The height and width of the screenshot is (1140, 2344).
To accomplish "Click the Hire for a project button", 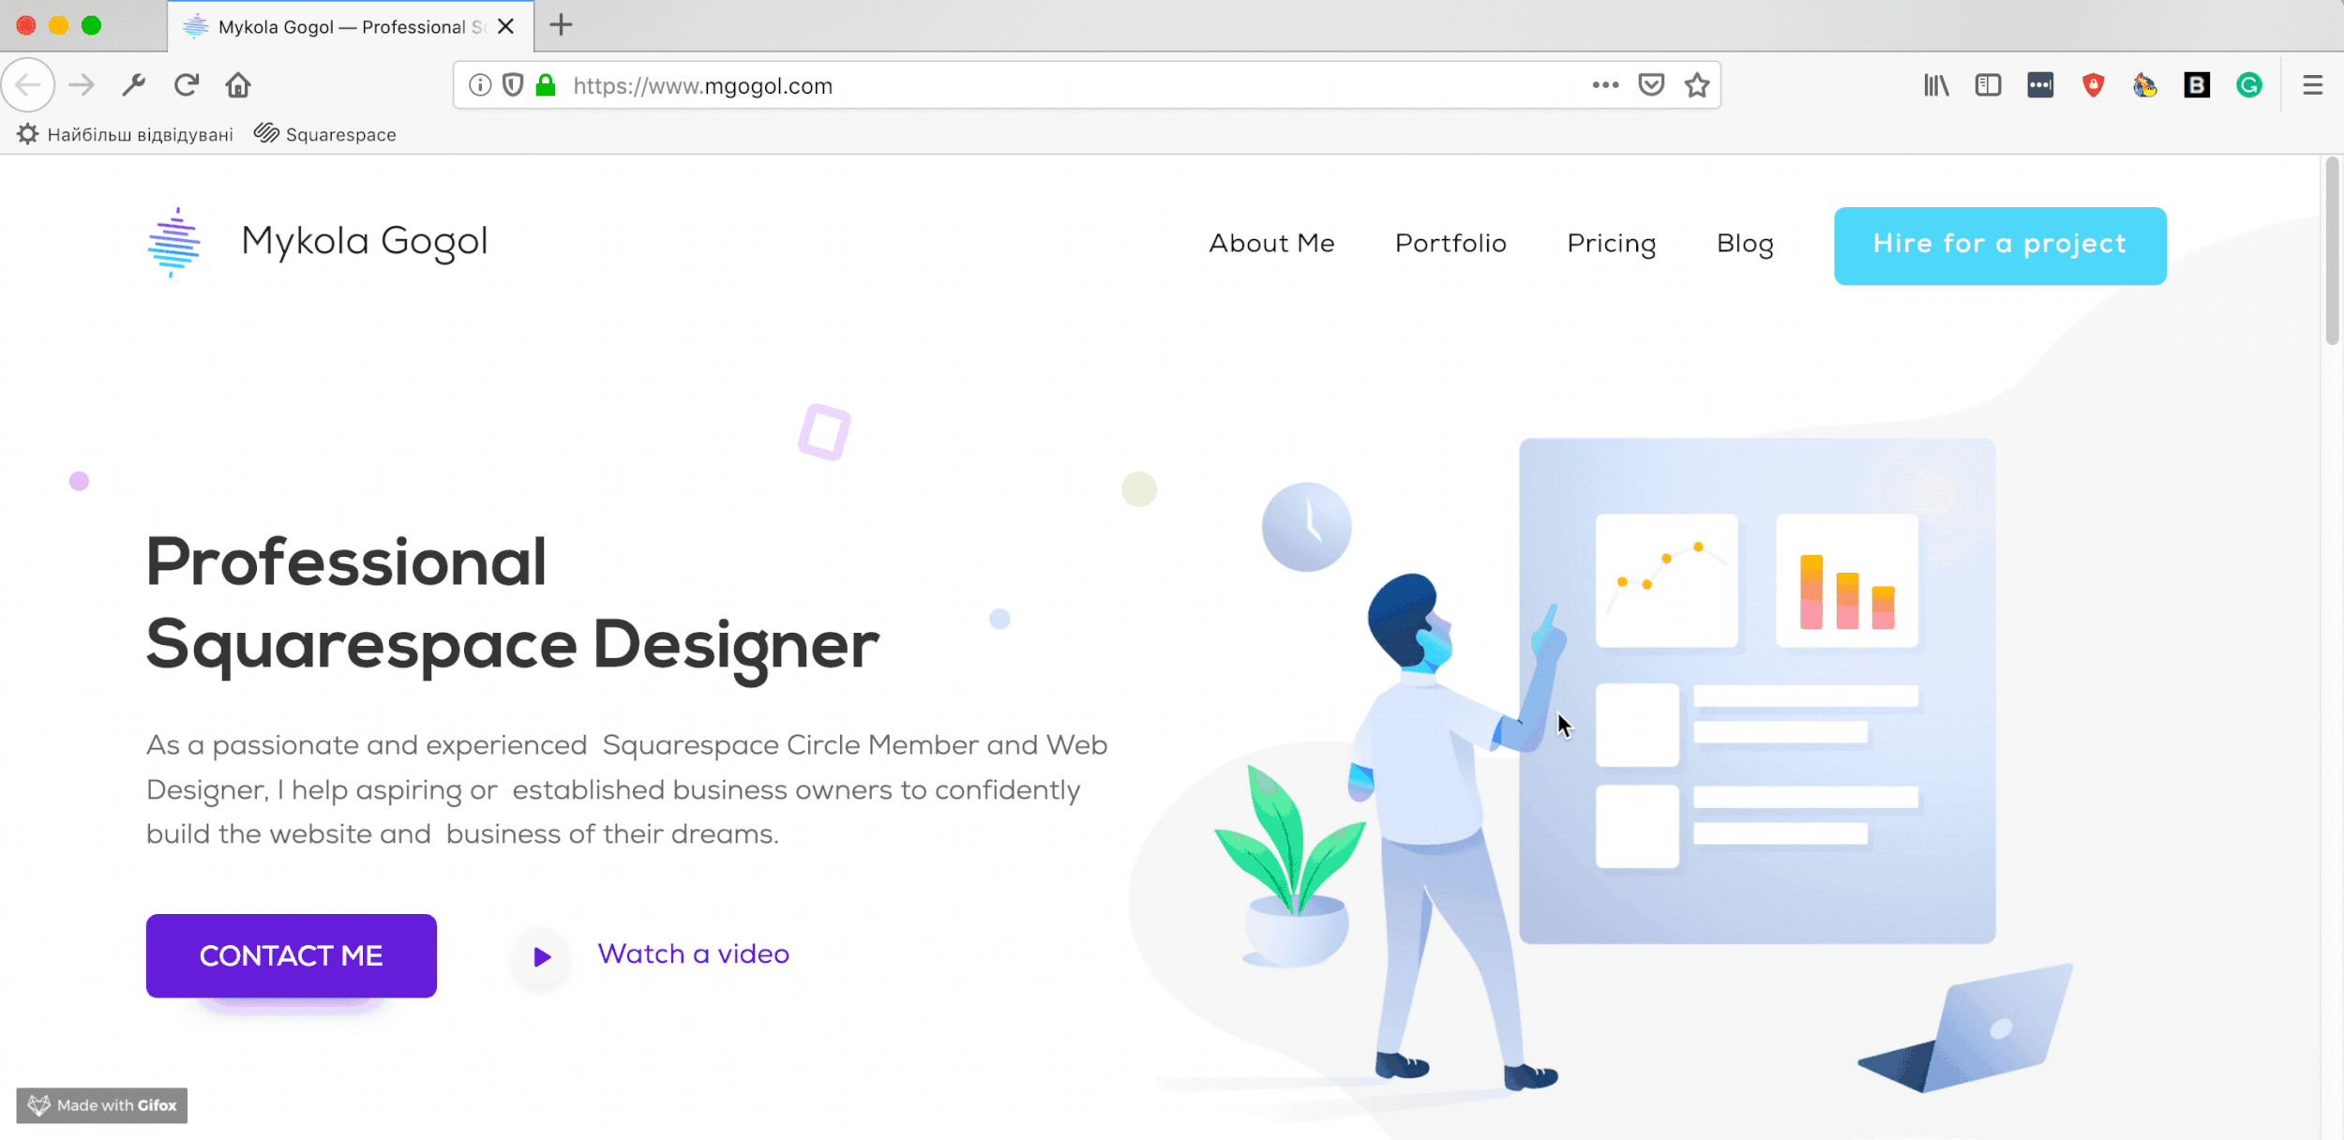I will [x=2000, y=246].
